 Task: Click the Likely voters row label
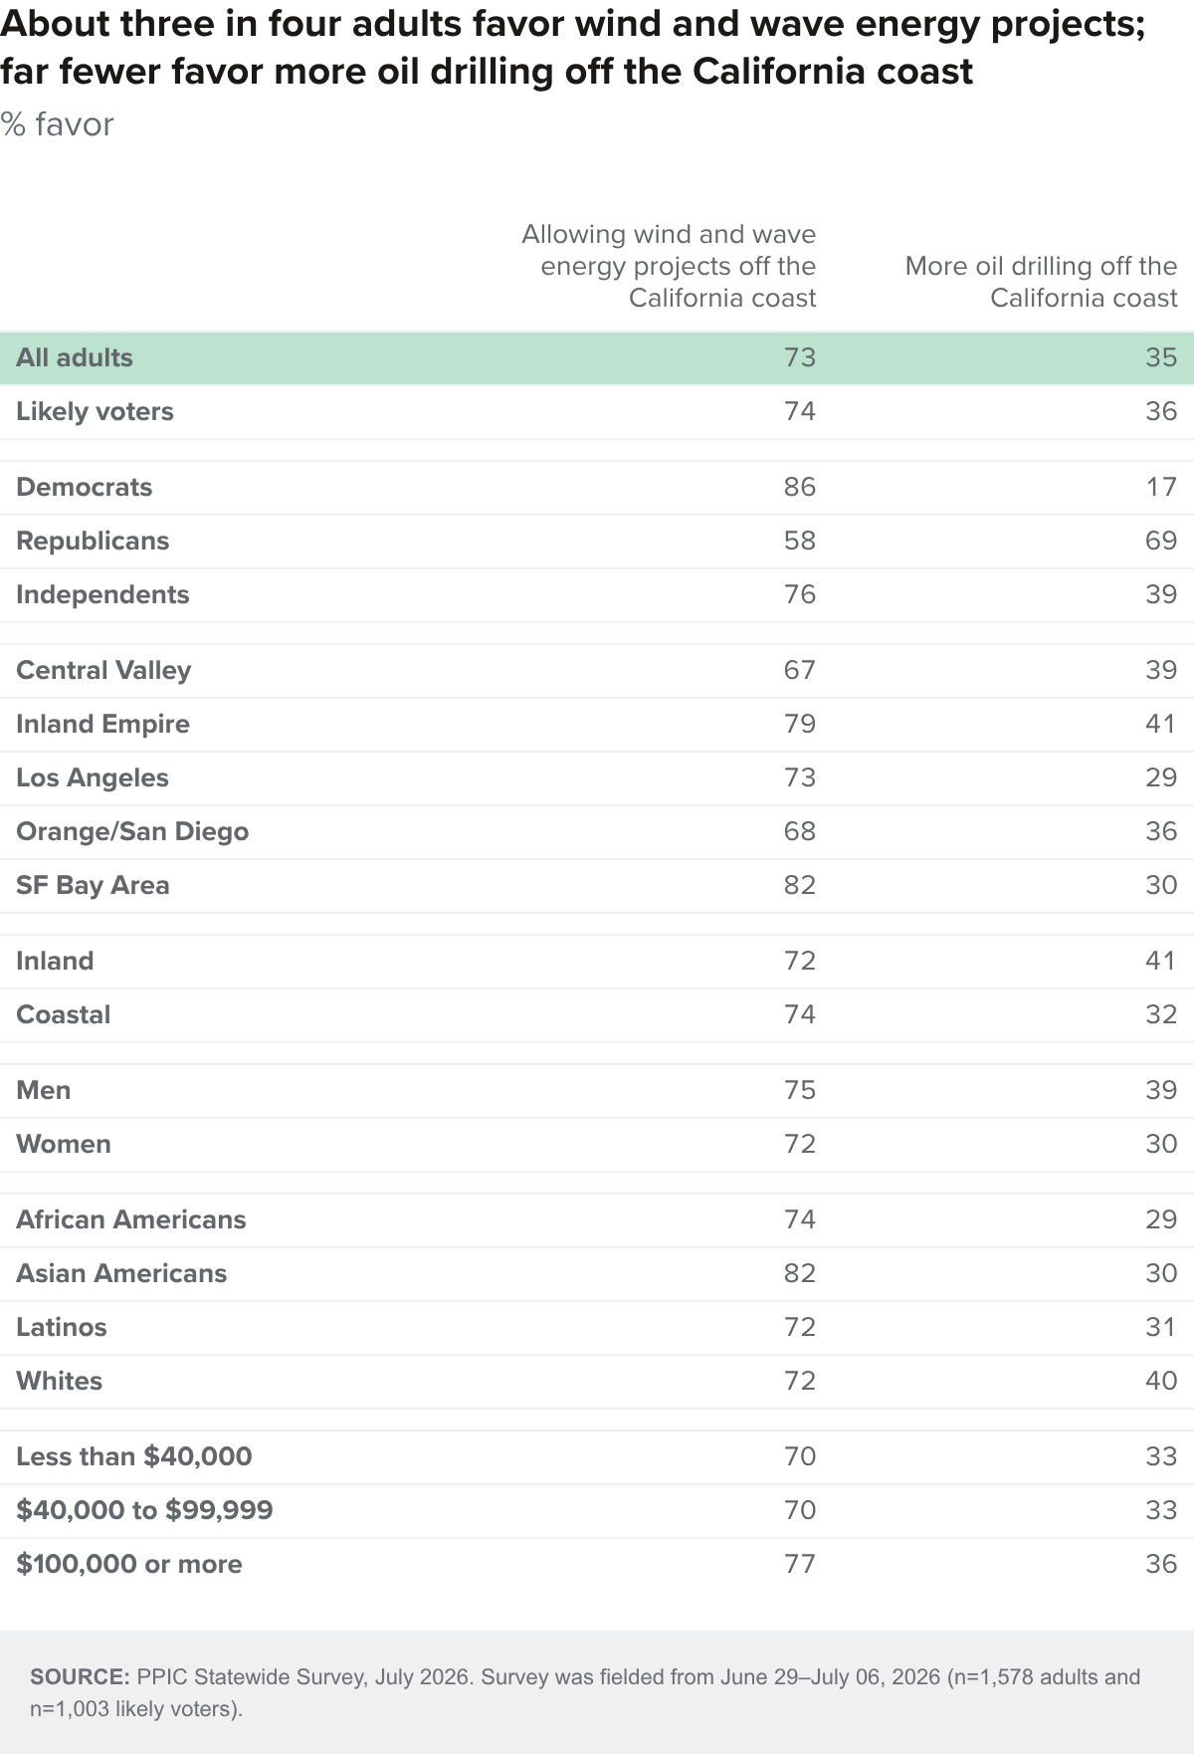(x=95, y=411)
